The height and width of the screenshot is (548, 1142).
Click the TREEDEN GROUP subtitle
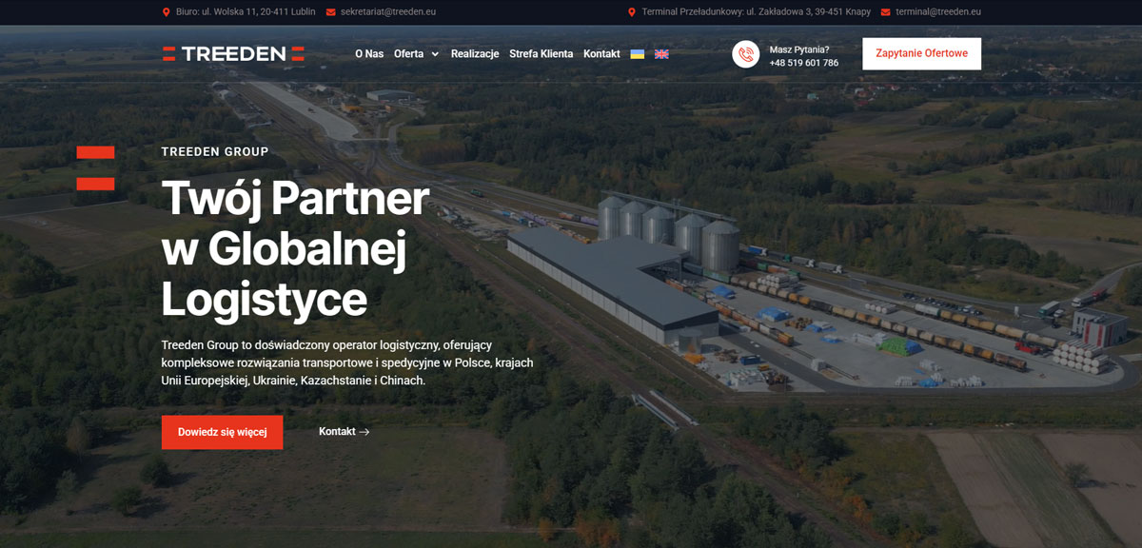pos(215,151)
